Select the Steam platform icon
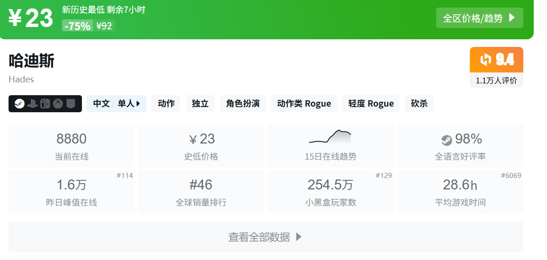The height and width of the screenshot is (260, 547). click(x=19, y=104)
